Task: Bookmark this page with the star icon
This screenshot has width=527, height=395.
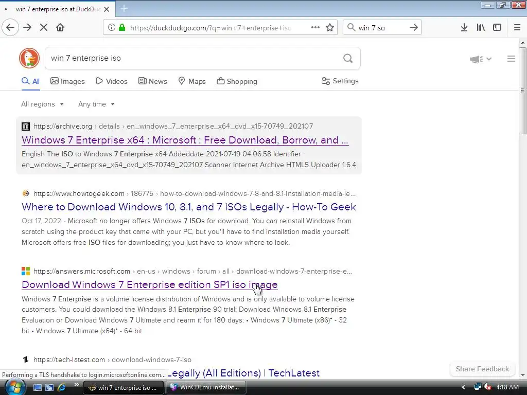Action: click(330, 28)
